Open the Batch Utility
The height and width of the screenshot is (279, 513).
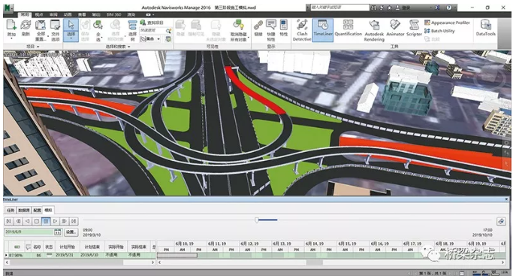[439, 31]
